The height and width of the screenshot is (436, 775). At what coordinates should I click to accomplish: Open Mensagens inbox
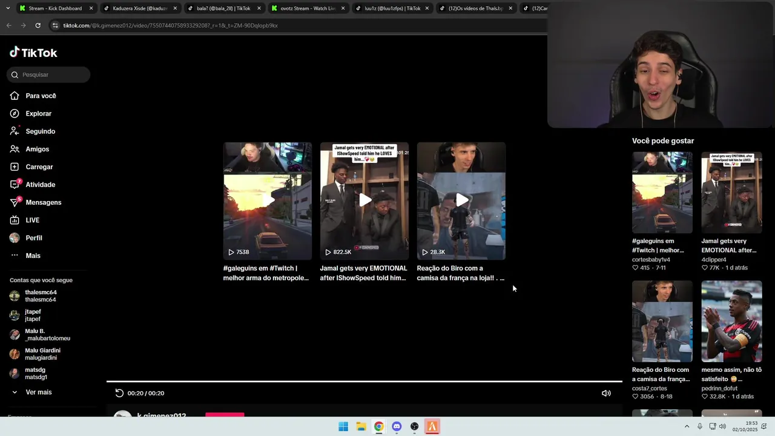coord(43,202)
